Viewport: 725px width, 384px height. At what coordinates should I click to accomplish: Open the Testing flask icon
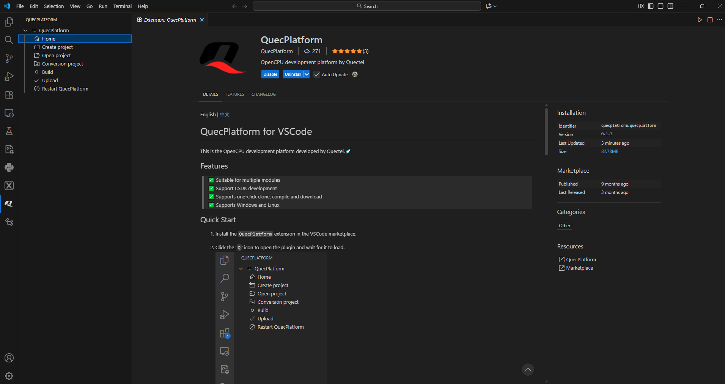pyautogui.click(x=9, y=131)
